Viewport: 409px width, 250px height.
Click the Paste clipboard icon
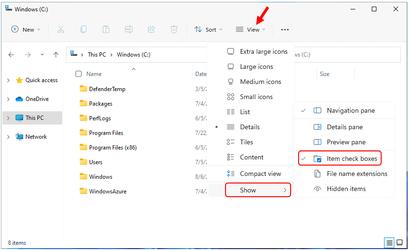(106, 29)
